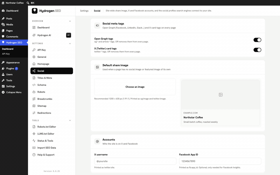Click the ⌘K search shortcut label
This screenshot has width=280, height=175.
[32, 3]
